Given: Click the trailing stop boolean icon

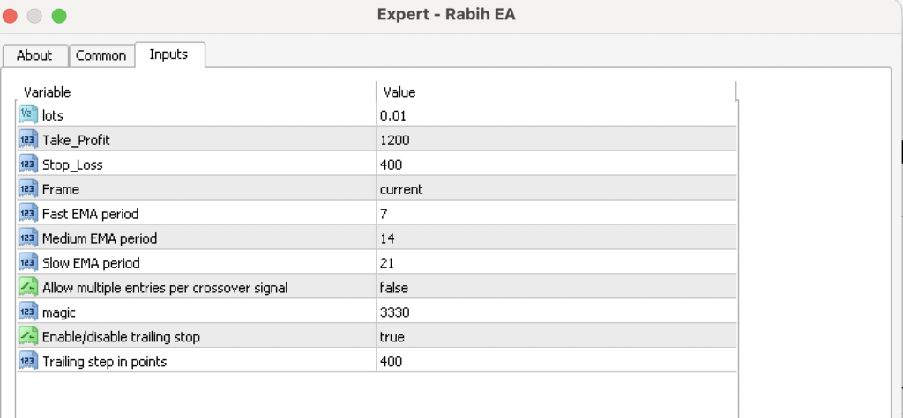Looking at the screenshot, I should (x=26, y=336).
